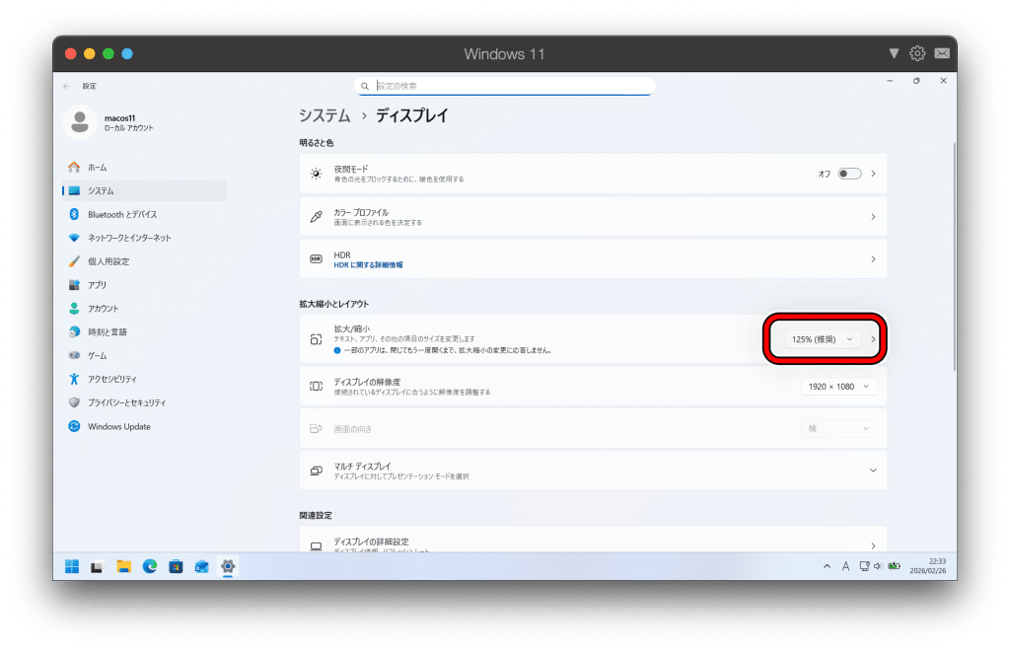1010x650 pixels.
Task: Click the プライバシーとセキュリティ shield icon
Action: [x=74, y=402]
